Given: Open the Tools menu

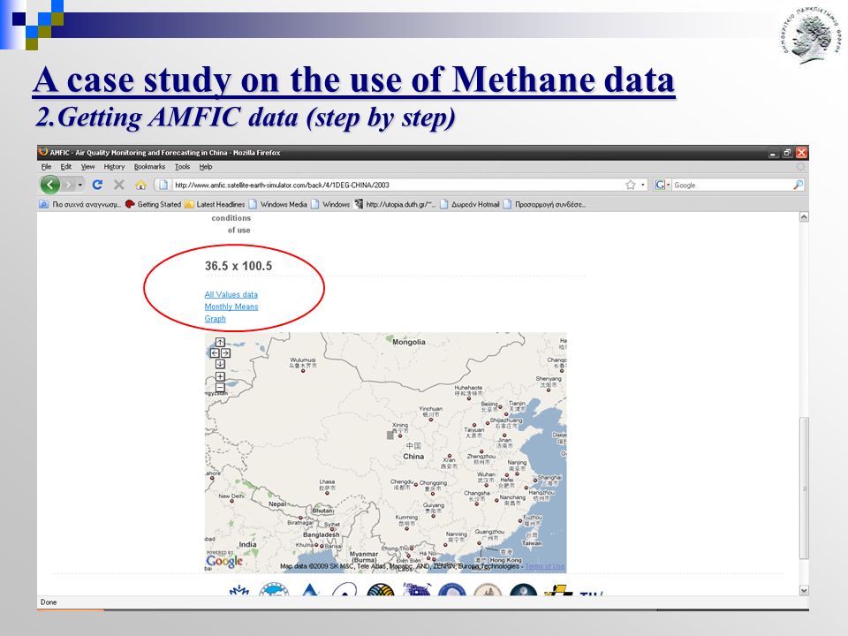Looking at the screenshot, I should click(182, 167).
